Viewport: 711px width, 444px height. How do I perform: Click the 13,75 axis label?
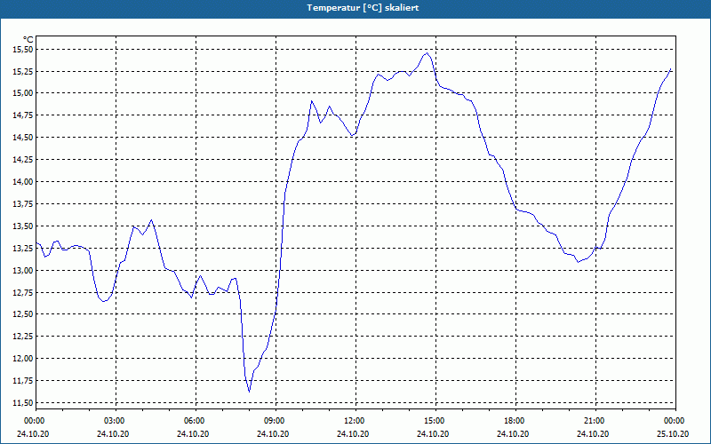23,204
